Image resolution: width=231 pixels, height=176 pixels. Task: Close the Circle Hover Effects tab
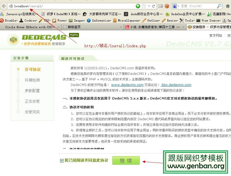[59, 27]
